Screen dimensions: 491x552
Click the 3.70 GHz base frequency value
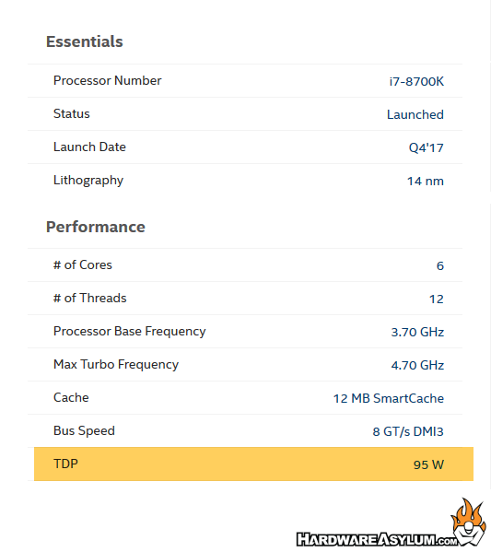pos(417,332)
